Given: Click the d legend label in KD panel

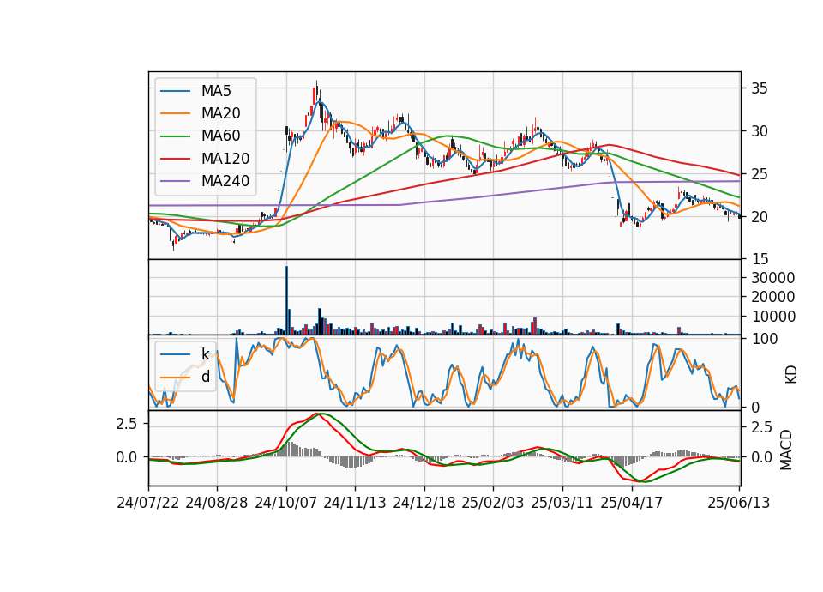Looking at the screenshot, I should click(x=205, y=377).
